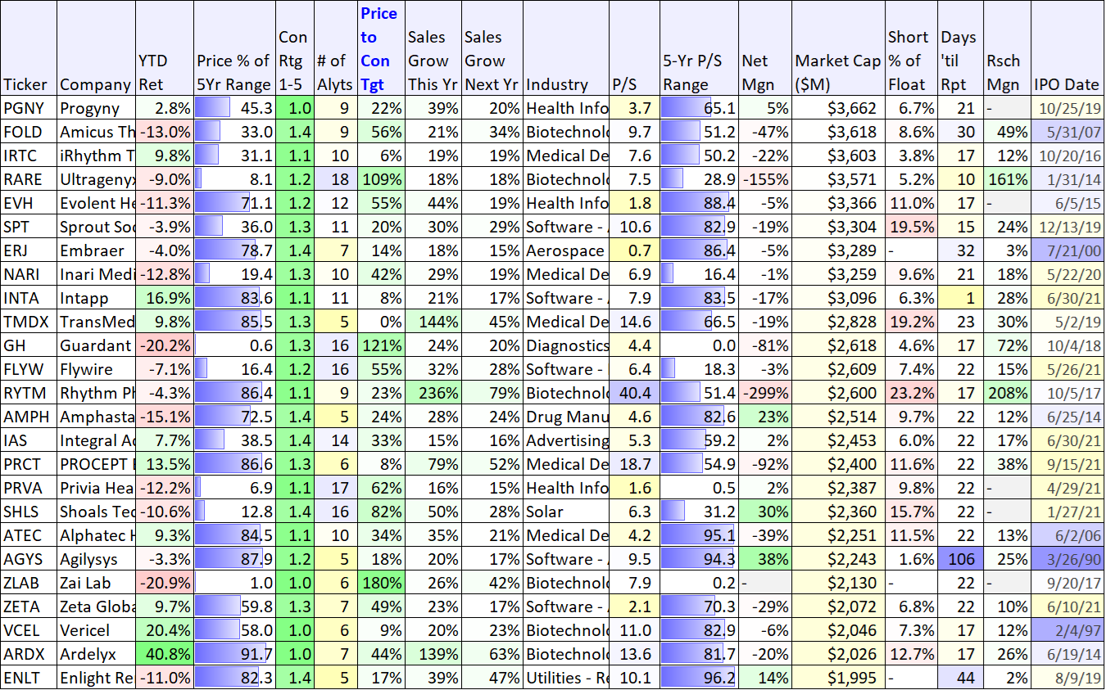Click RYTM P/S value 40.4

633,393
